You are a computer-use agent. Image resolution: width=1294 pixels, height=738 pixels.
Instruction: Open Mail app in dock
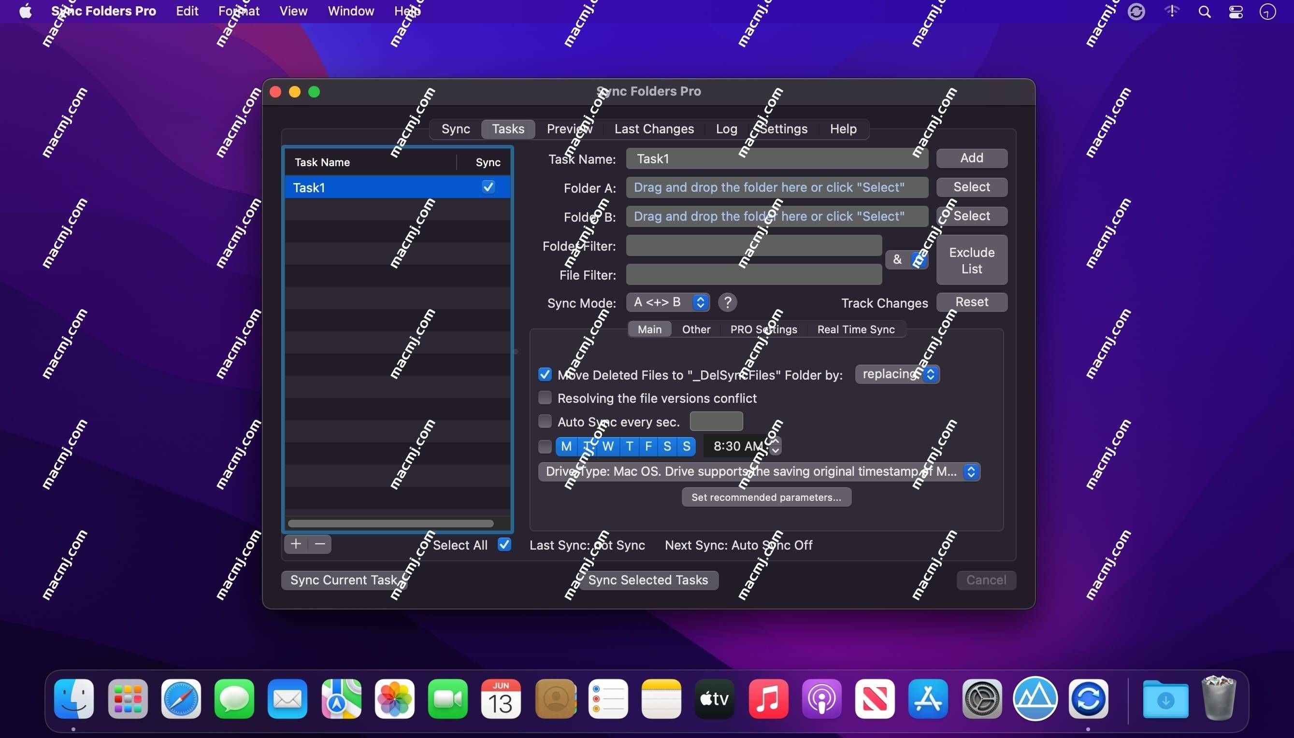point(288,699)
